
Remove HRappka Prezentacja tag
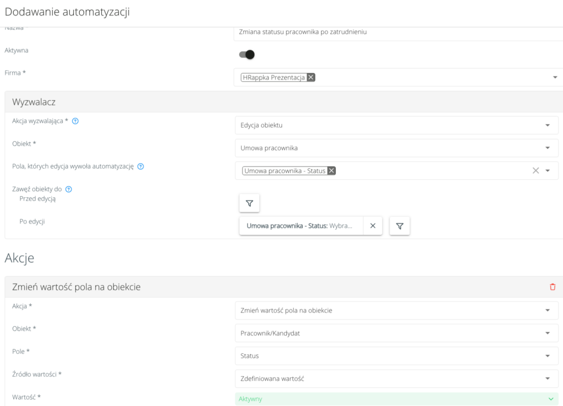pos(311,77)
